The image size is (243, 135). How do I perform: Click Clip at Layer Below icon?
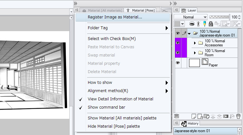click(x=192, y=24)
